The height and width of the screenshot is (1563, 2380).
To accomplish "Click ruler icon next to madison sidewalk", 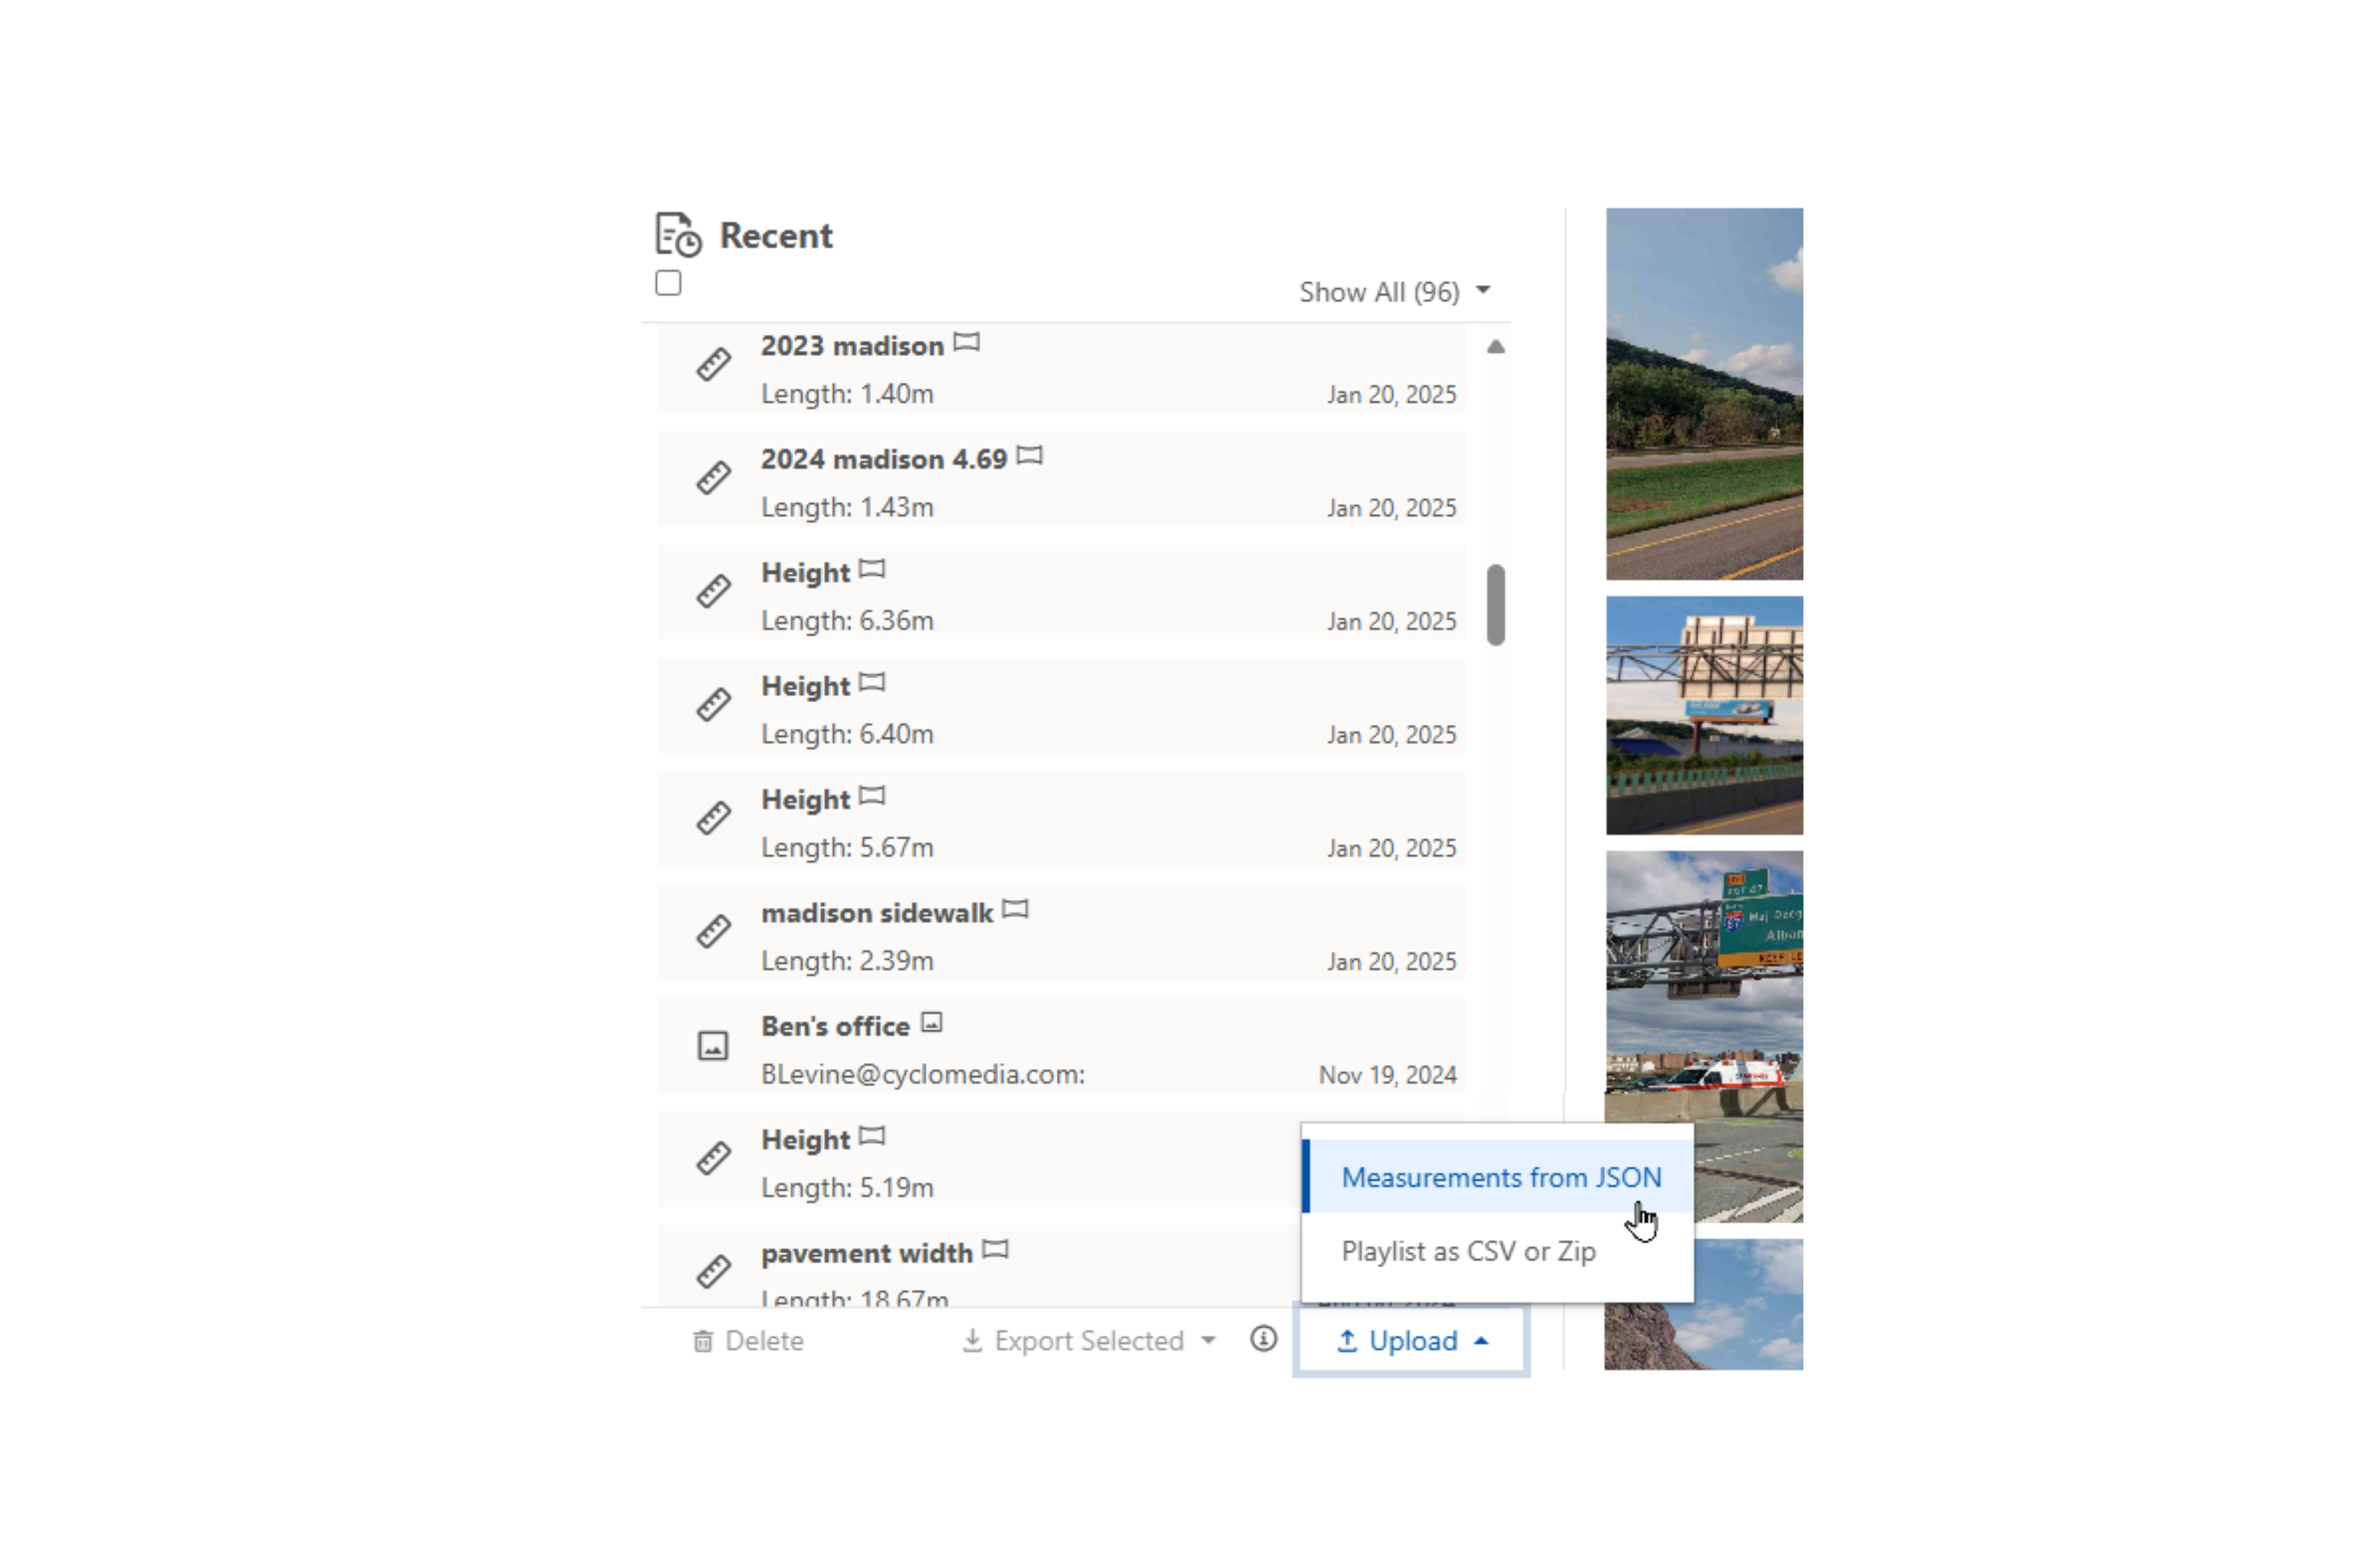I will pyautogui.click(x=713, y=932).
